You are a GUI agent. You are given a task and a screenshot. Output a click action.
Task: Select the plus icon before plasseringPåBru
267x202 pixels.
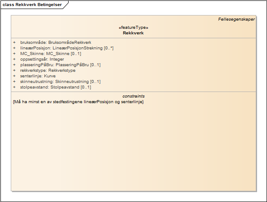pos(14,65)
